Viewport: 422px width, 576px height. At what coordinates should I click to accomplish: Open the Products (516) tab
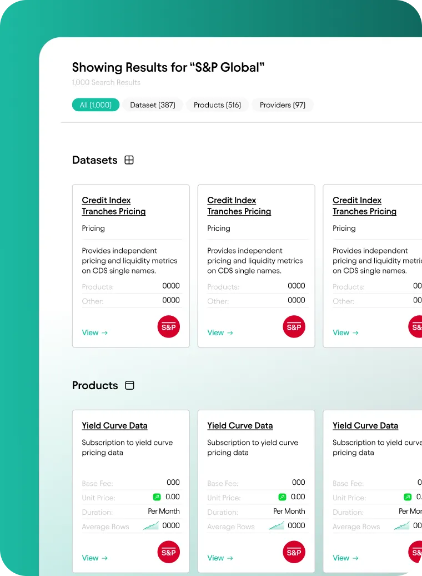tap(217, 105)
